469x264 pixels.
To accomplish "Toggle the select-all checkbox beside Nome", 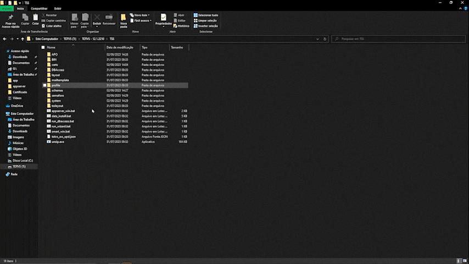I will (x=43, y=47).
